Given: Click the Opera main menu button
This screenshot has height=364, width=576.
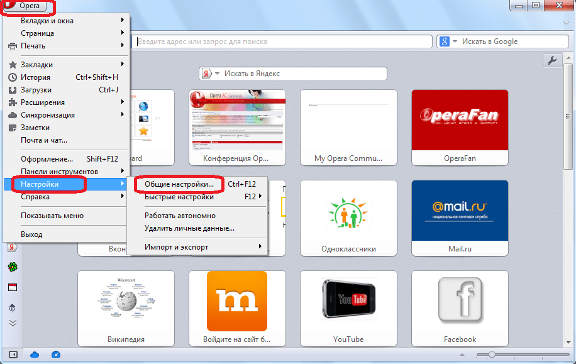Looking at the screenshot, I should [x=26, y=6].
